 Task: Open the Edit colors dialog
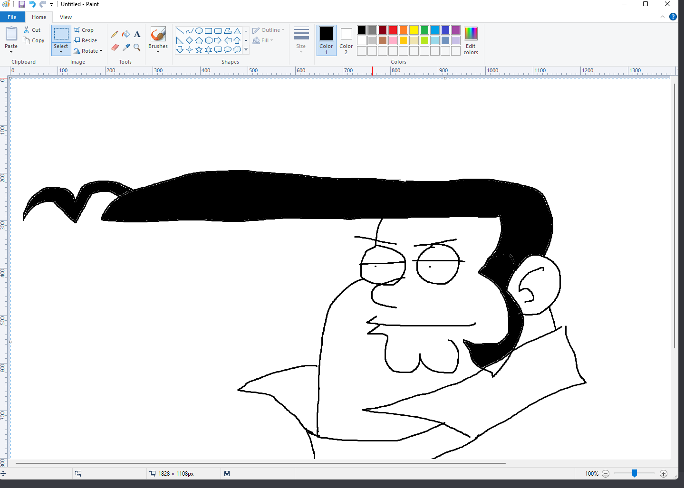pyautogui.click(x=471, y=40)
